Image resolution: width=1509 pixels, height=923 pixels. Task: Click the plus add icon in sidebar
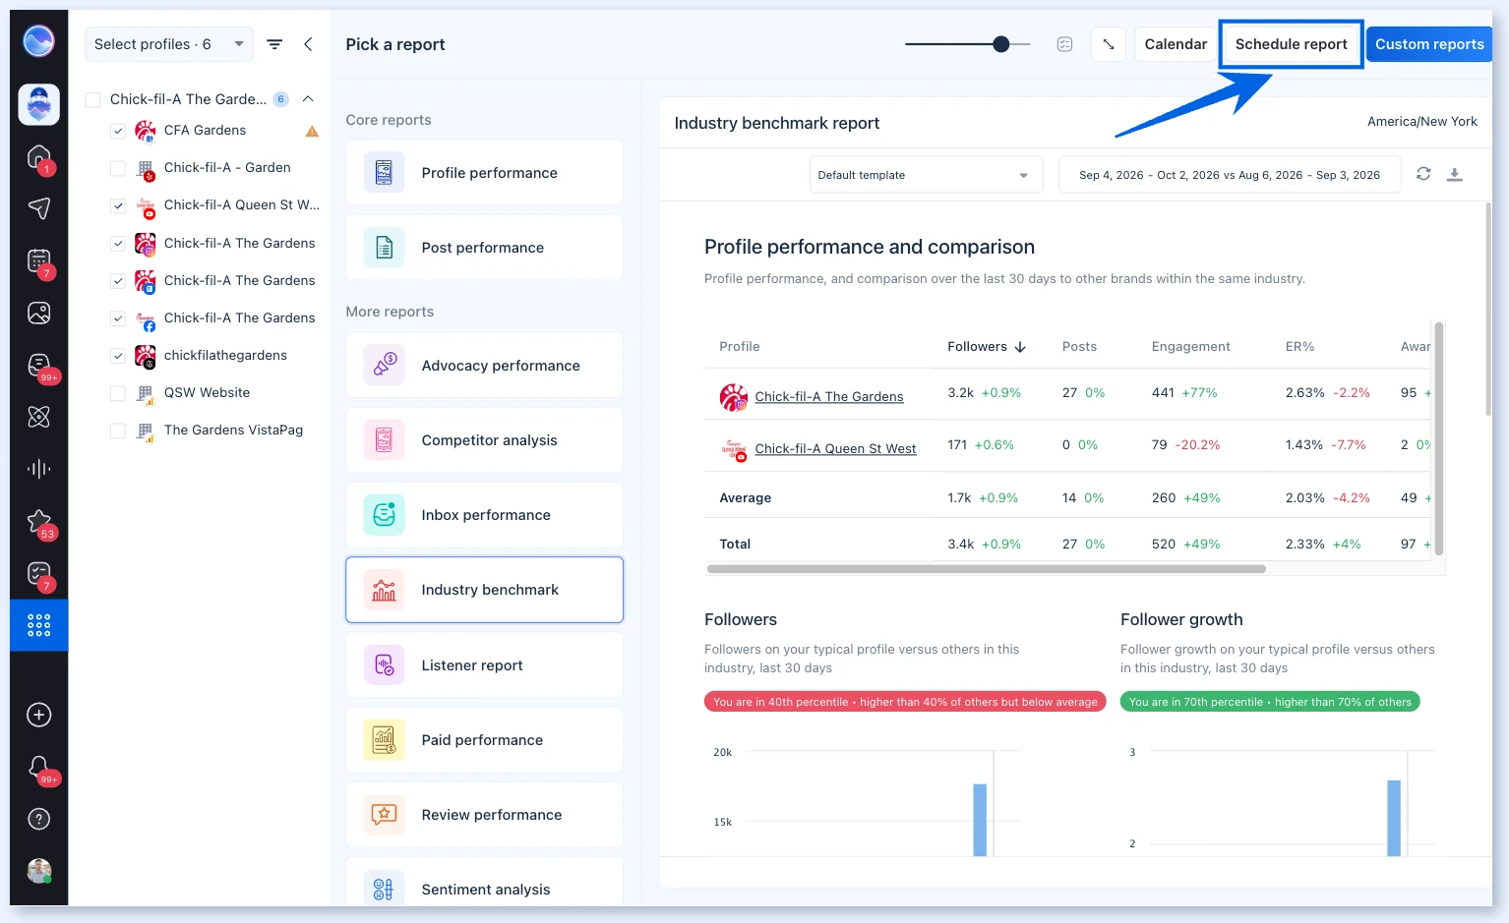(x=38, y=715)
